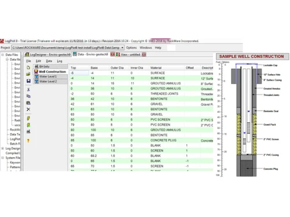Open the Windows menu
The width and height of the screenshot is (290, 217).
(x=146, y=47)
